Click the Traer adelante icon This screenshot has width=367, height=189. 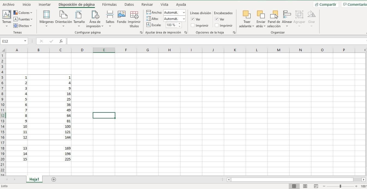tap(247, 14)
